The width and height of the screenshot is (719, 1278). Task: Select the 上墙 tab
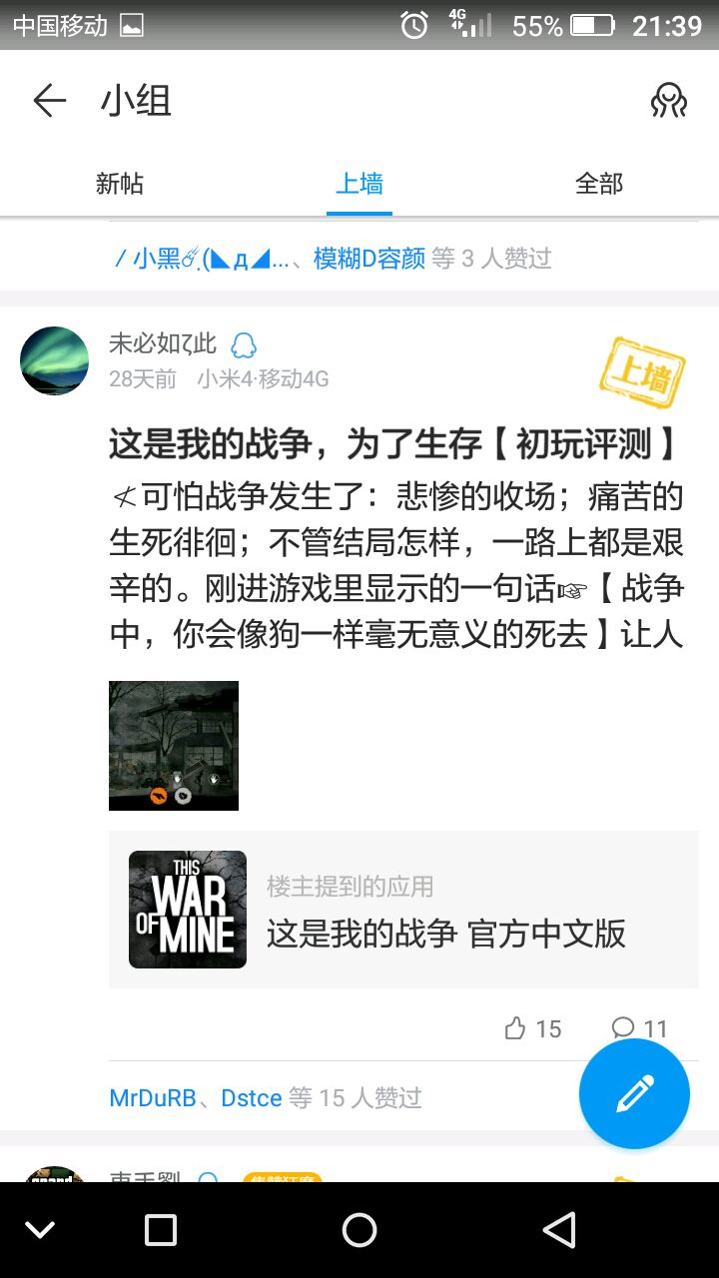(359, 184)
